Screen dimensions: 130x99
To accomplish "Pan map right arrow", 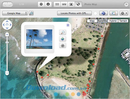I will click(11, 25).
